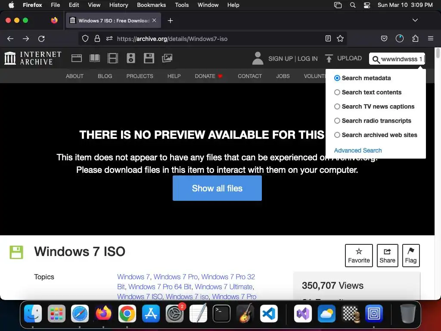441x331 pixels.
Task: Select the Search text contents option
Action: point(337,92)
